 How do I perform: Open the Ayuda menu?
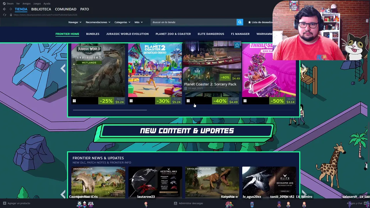[47, 3]
